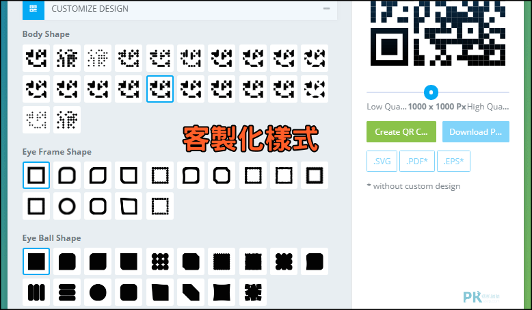Click the Customize Design section icon
Viewport: 532px width, 310px height.
click(34, 9)
